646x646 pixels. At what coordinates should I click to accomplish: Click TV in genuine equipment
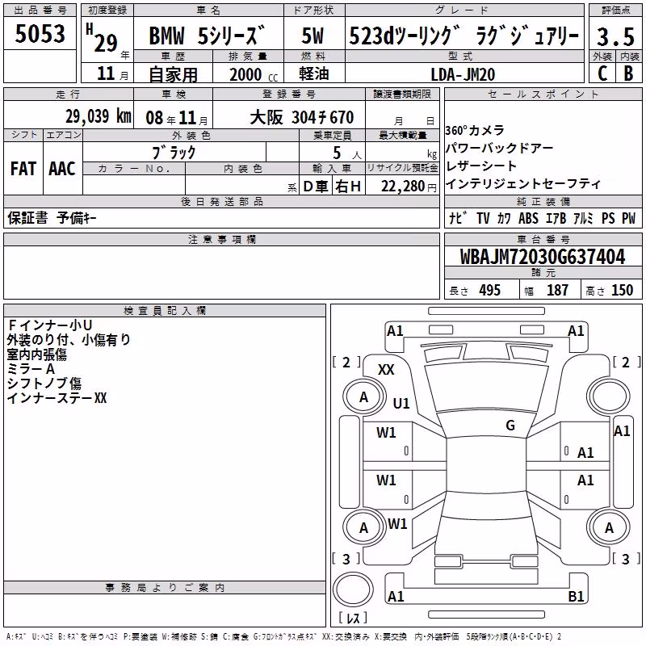(483, 218)
